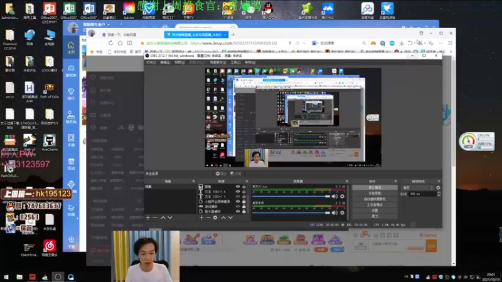Open 手游 in the blue sidebar
This screenshot has width=502, height=282.
tap(71, 140)
